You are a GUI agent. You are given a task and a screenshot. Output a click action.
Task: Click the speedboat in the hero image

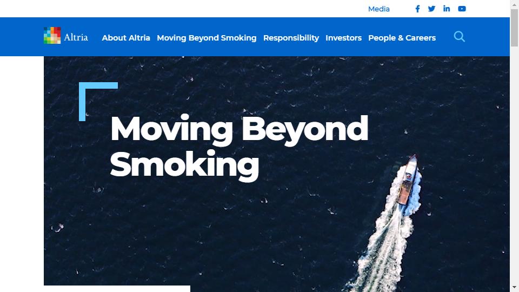coord(408,181)
